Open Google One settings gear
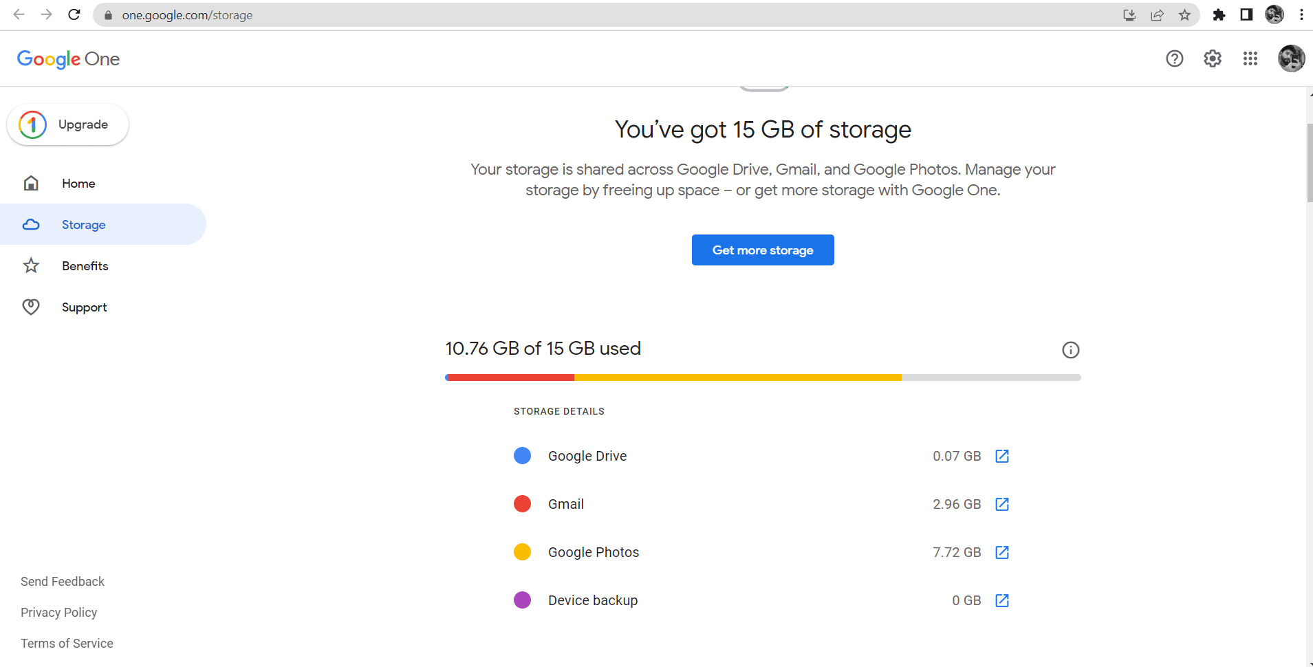Screen dimensions: 1313x667 1212,59
